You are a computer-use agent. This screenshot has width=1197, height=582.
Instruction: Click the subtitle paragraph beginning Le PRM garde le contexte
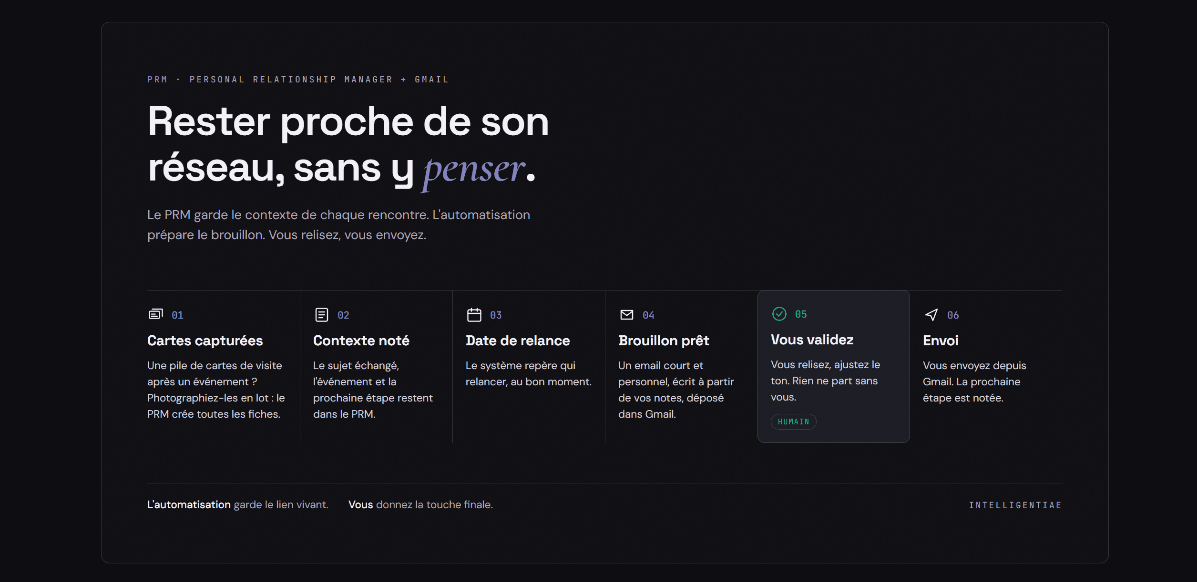338,225
